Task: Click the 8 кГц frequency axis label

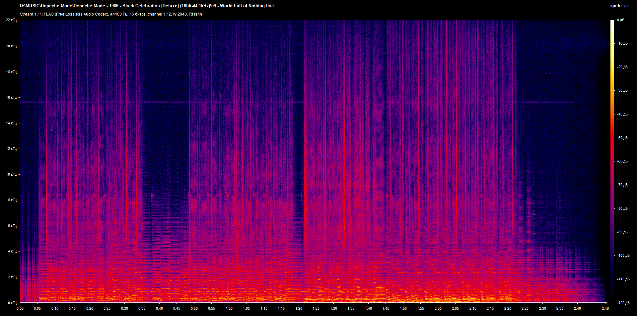Action: tap(12, 200)
